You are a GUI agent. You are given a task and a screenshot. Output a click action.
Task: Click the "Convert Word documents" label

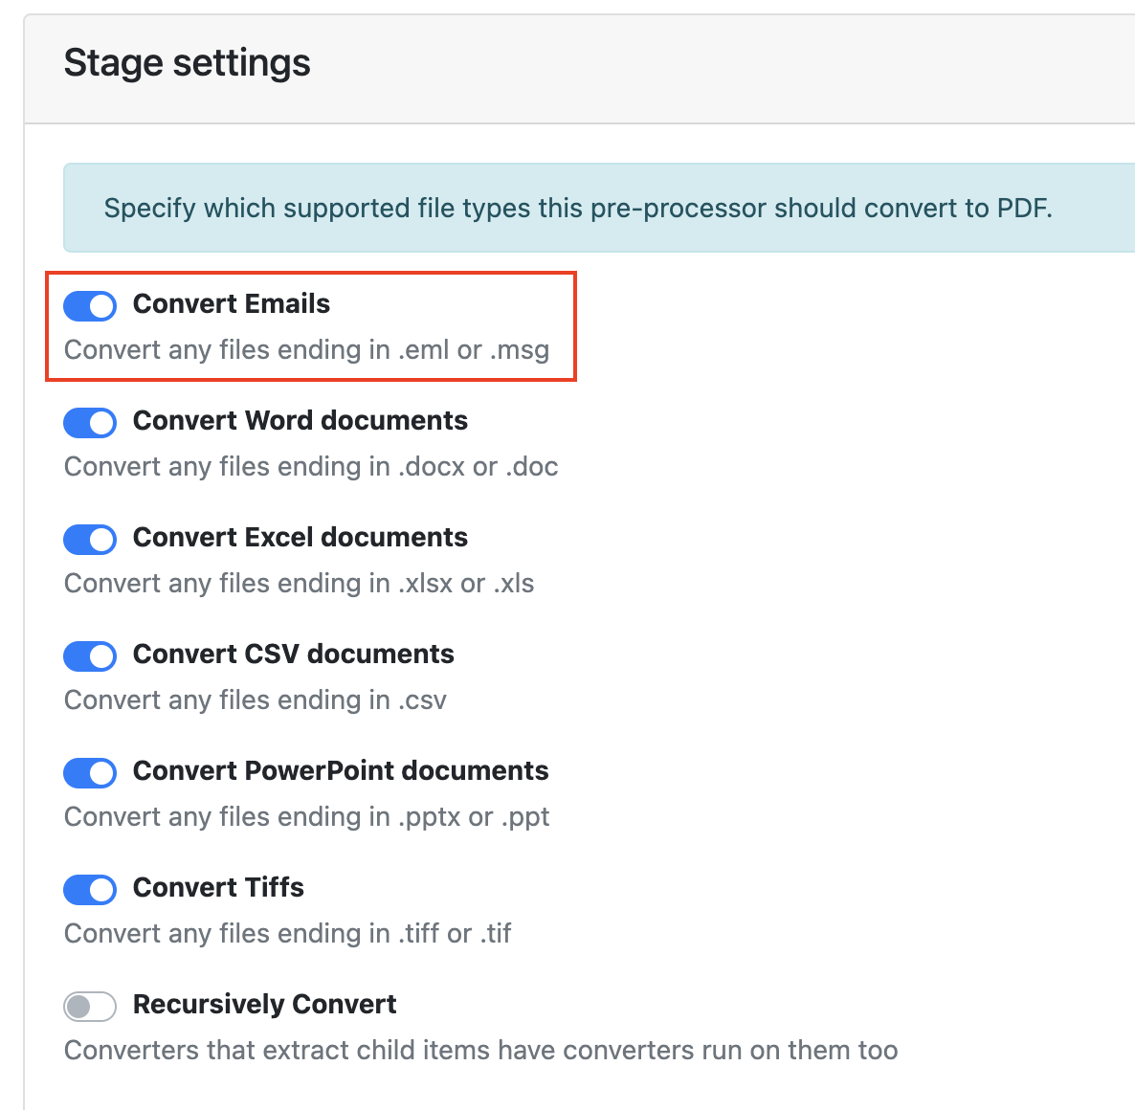[300, 421]
